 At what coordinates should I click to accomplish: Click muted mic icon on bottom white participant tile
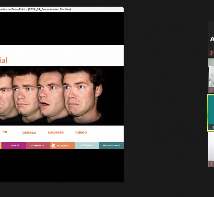[x=211, y=164]
